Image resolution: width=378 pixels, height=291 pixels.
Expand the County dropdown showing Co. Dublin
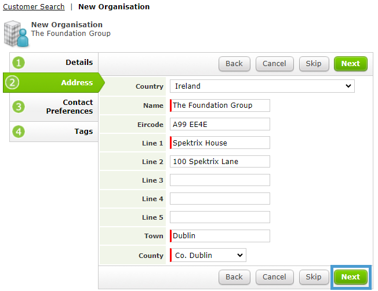click(x=208, y=255)
